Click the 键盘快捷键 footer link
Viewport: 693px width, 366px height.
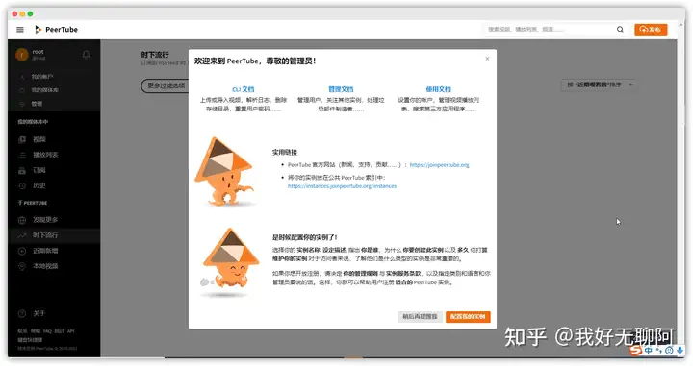[x=30, y=340]
